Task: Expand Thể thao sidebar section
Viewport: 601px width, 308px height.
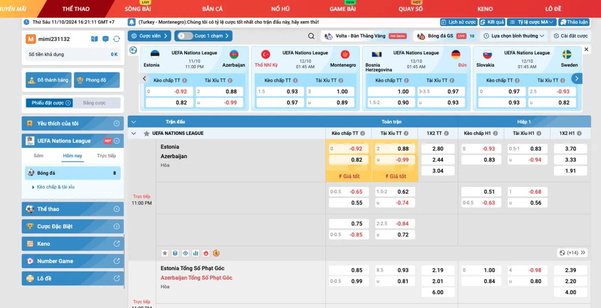Action: 73,209
